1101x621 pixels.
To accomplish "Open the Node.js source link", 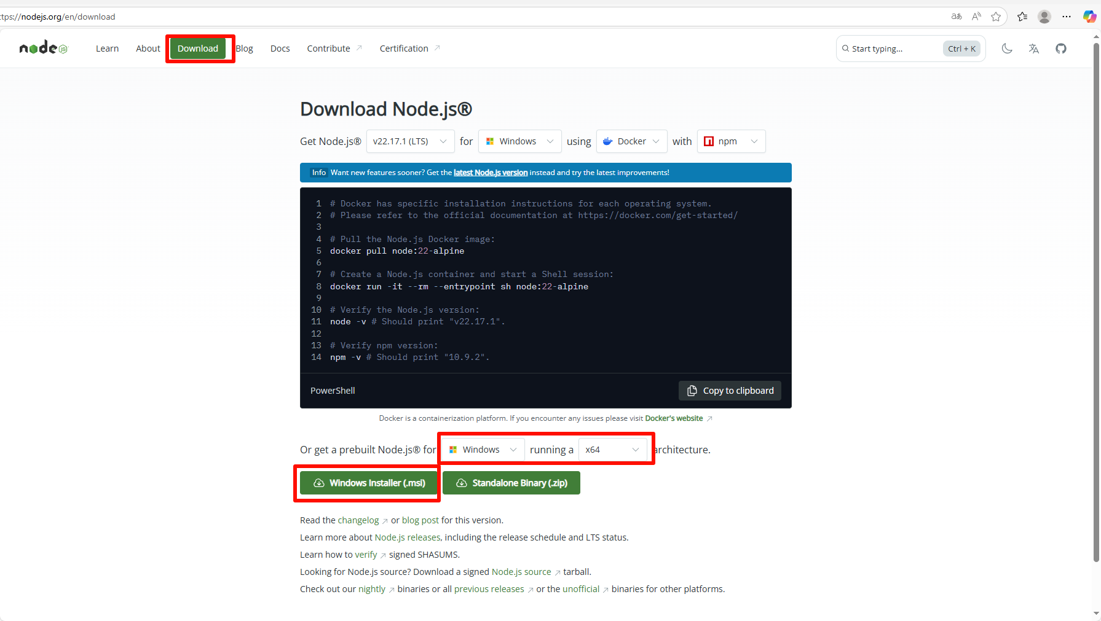I will (x=526, y=572).
